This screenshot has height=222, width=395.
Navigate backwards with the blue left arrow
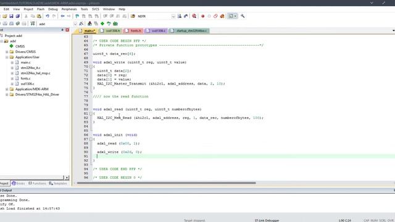coord(62,16)
